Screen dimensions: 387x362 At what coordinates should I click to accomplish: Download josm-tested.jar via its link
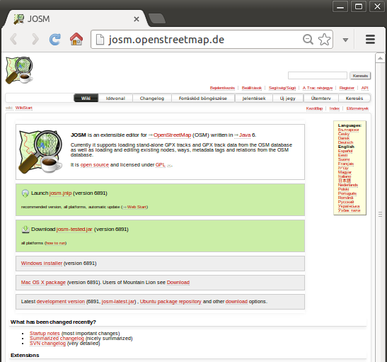coord(74,230)
